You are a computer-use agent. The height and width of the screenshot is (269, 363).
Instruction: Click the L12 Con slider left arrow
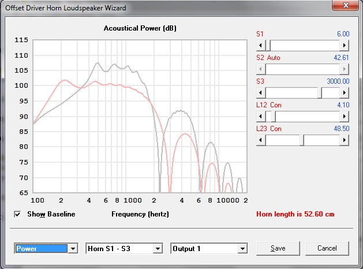point(261,116)
